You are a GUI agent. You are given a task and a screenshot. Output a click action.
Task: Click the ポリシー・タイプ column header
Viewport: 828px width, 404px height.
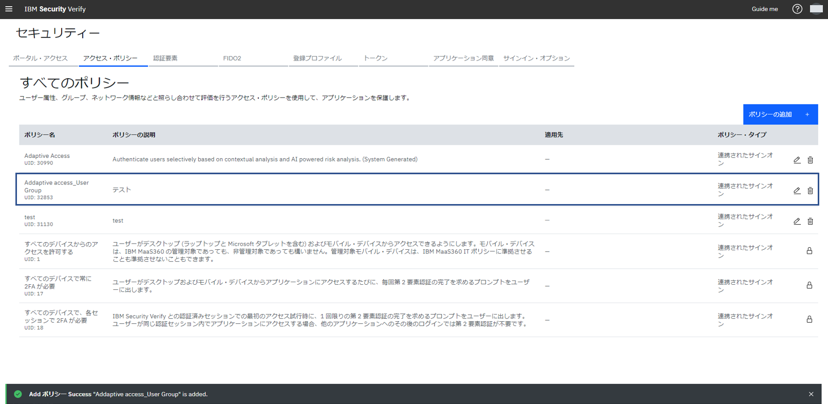point(742,135)
